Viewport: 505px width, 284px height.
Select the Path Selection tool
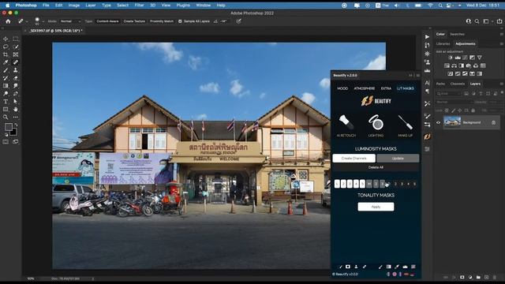click(16, 102)
